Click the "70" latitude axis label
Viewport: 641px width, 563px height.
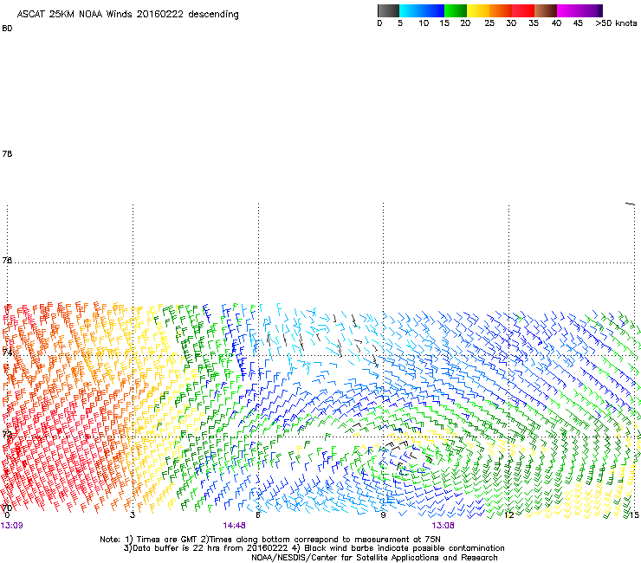pyautogui.click(x=7, y=508)
